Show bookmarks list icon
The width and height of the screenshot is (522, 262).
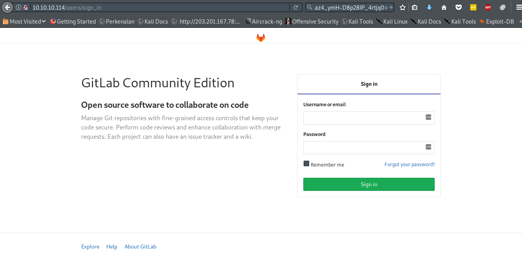[x=415, y=7]
